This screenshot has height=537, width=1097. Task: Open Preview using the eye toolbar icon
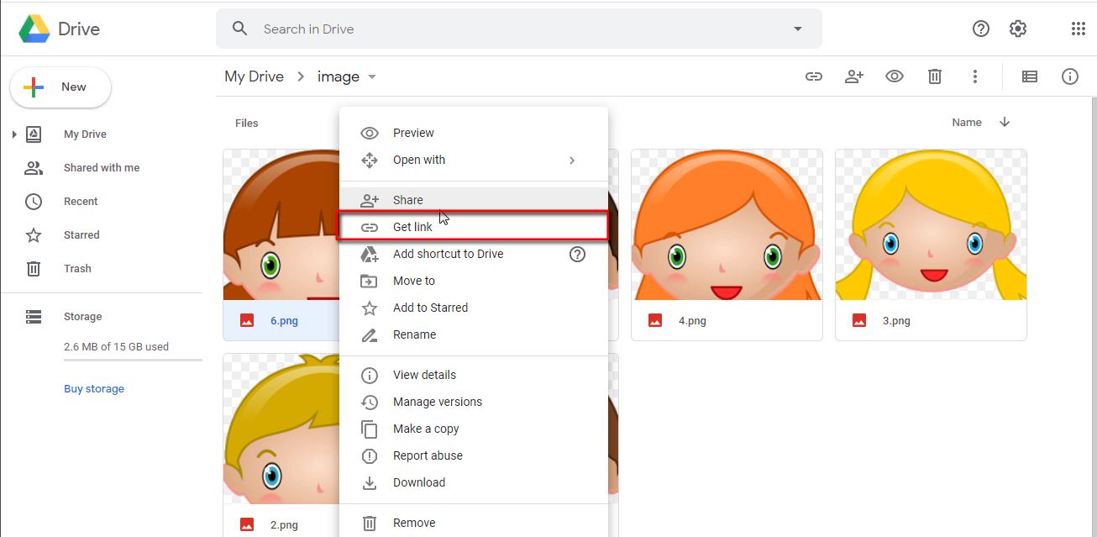pyautogui.click(x=894, y=76)
